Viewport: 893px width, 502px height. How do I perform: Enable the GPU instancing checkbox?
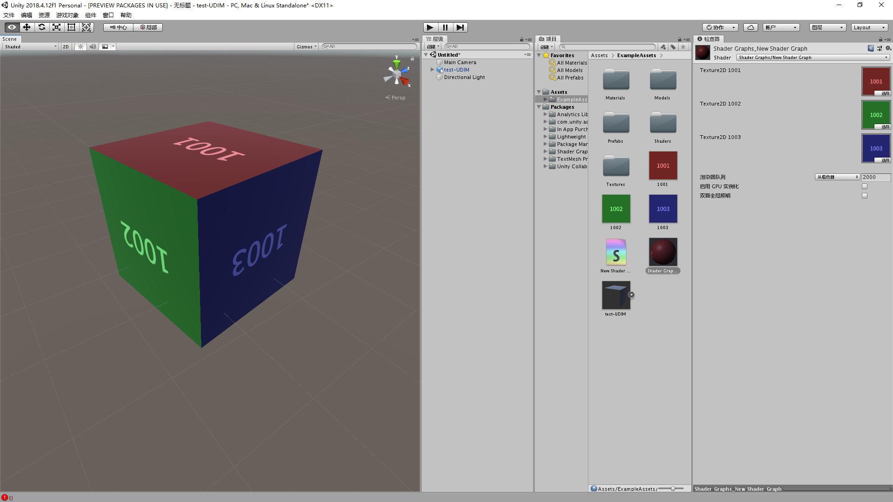click(865, 186)
